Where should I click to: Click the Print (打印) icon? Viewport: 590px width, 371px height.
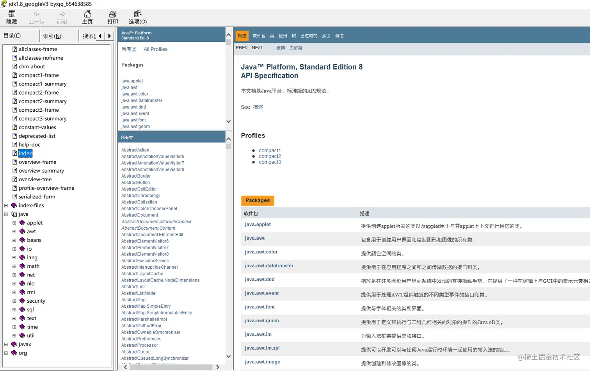(x=113, y=14)
